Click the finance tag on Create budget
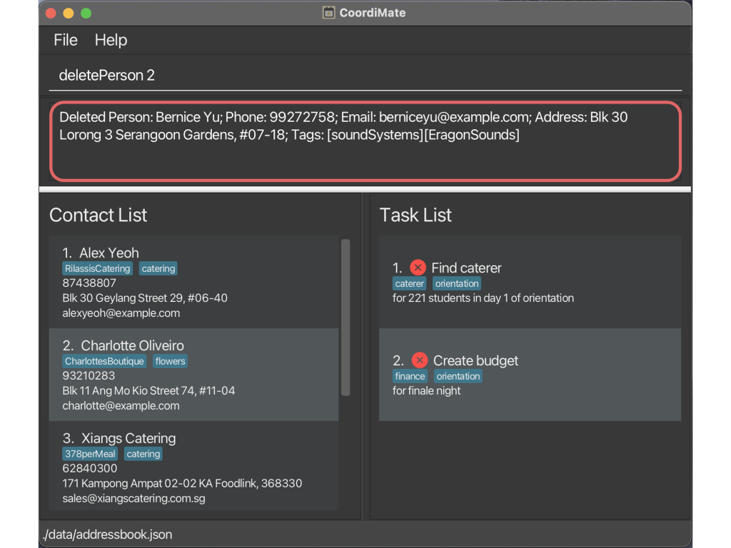Viewport: 731px width, 548px height. pos(410,377)
